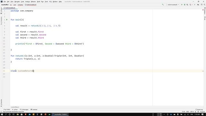Click the project name breadcrumb
The height and width of the screenshot is (116, 206).
tap(5, 5)
